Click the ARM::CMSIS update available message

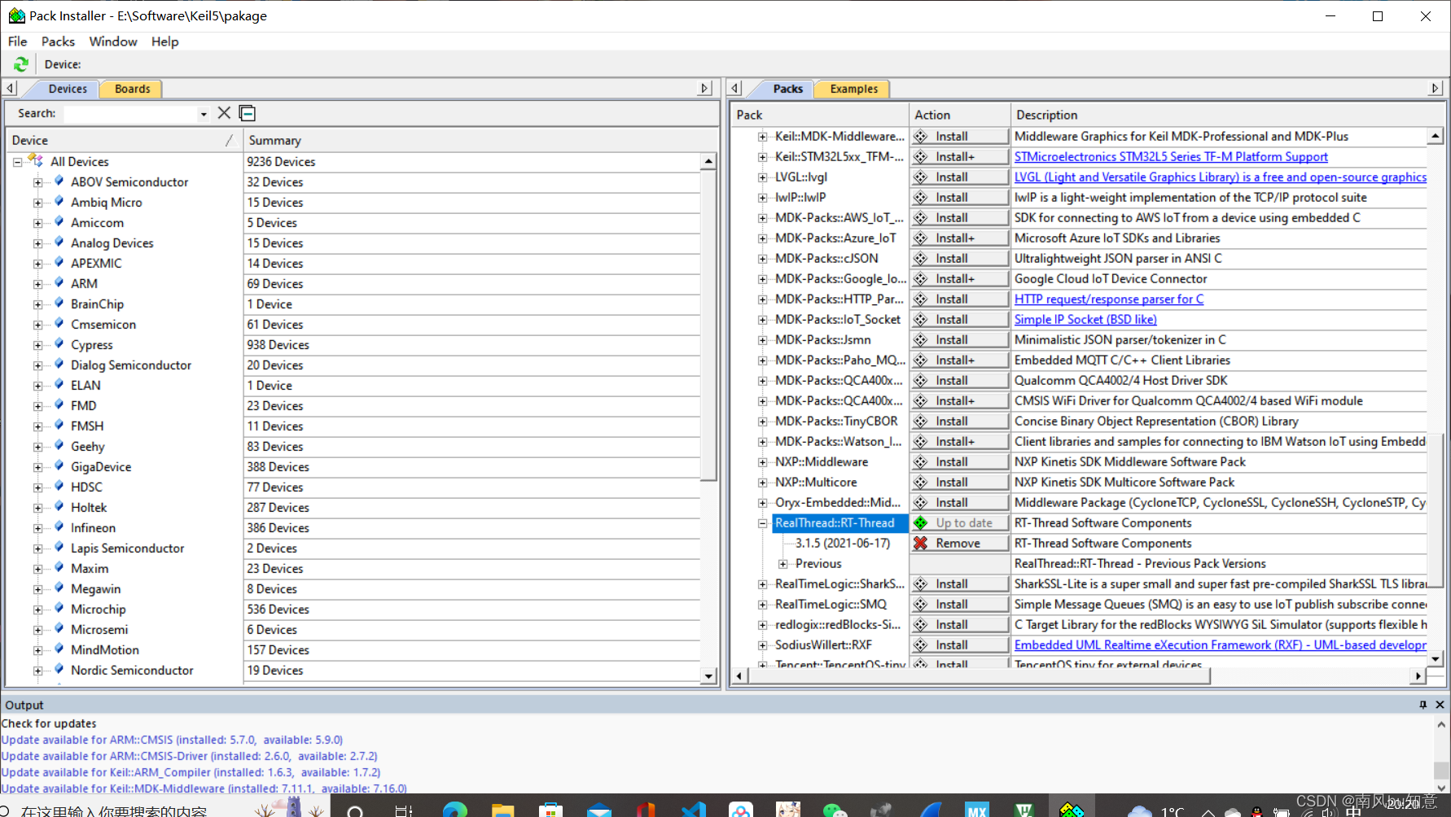(x=172, y=740)
